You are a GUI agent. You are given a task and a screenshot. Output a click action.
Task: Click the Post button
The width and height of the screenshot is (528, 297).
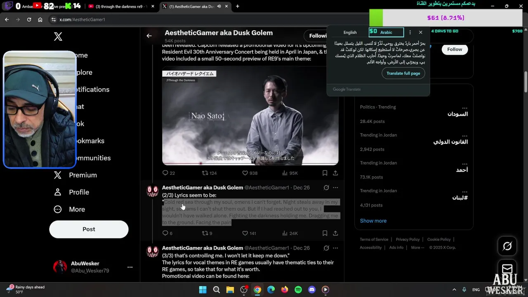(x=89, y=229)
